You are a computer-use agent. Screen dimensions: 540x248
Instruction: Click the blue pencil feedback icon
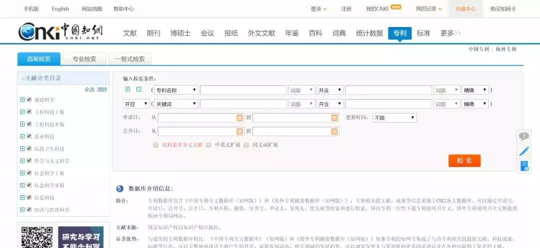524,151
